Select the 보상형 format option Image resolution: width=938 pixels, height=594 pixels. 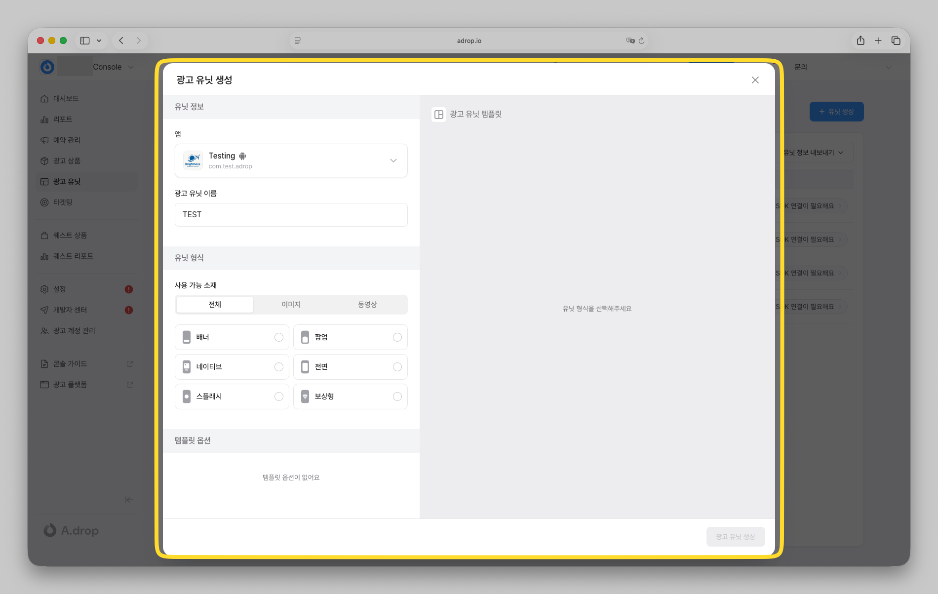coord(397,396)
